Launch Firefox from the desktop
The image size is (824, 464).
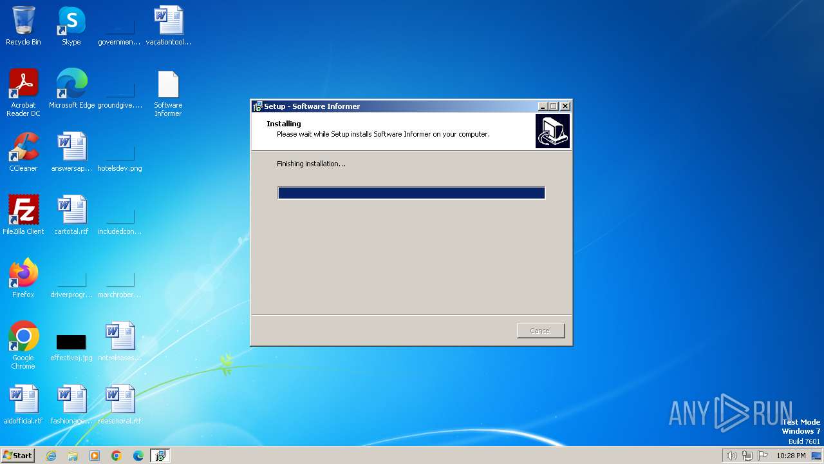23,278
